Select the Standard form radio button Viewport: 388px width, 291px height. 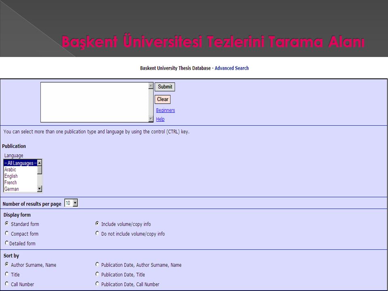tap(7, 224)
